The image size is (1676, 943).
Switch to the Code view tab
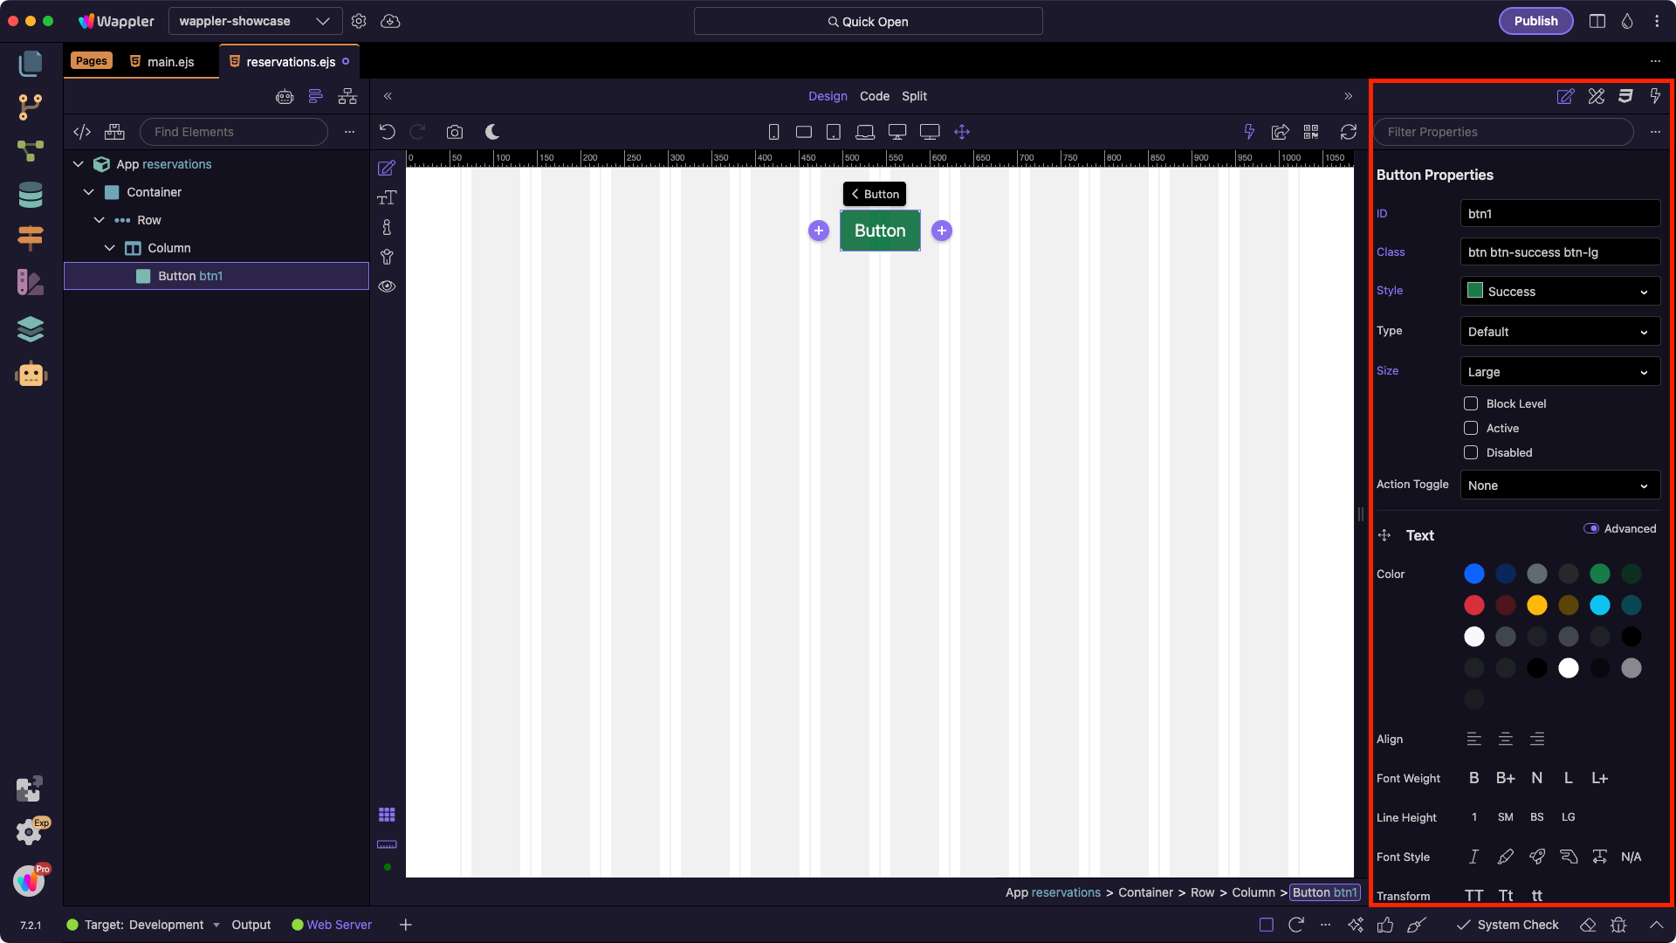click(874, 96)
